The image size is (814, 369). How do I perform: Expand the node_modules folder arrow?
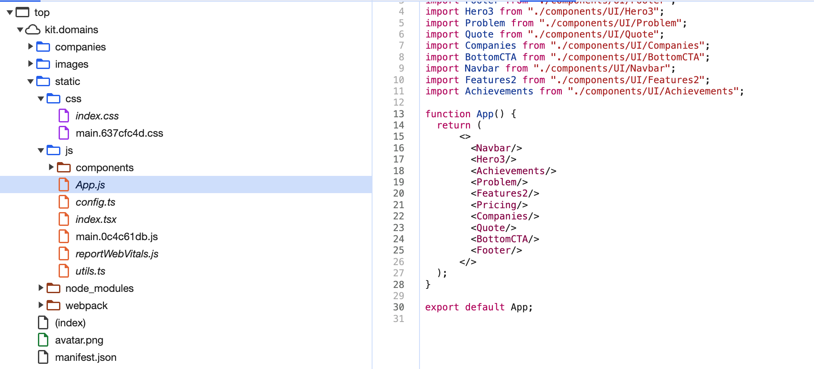coord(41,288)
